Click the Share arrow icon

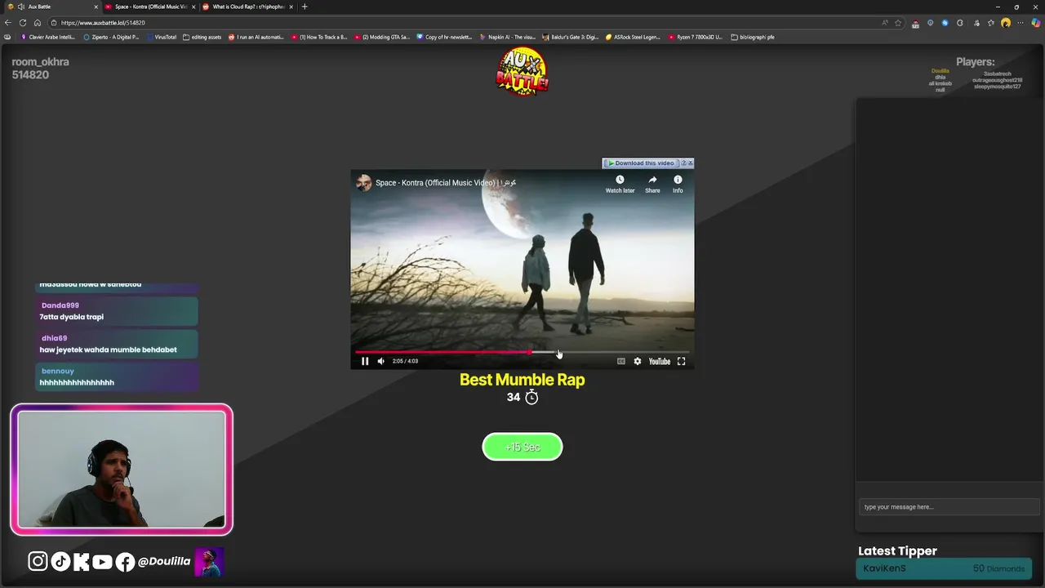[652, 180]
